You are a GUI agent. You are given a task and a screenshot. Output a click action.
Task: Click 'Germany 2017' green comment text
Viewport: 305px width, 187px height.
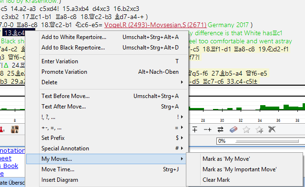[x=228, y=25]
